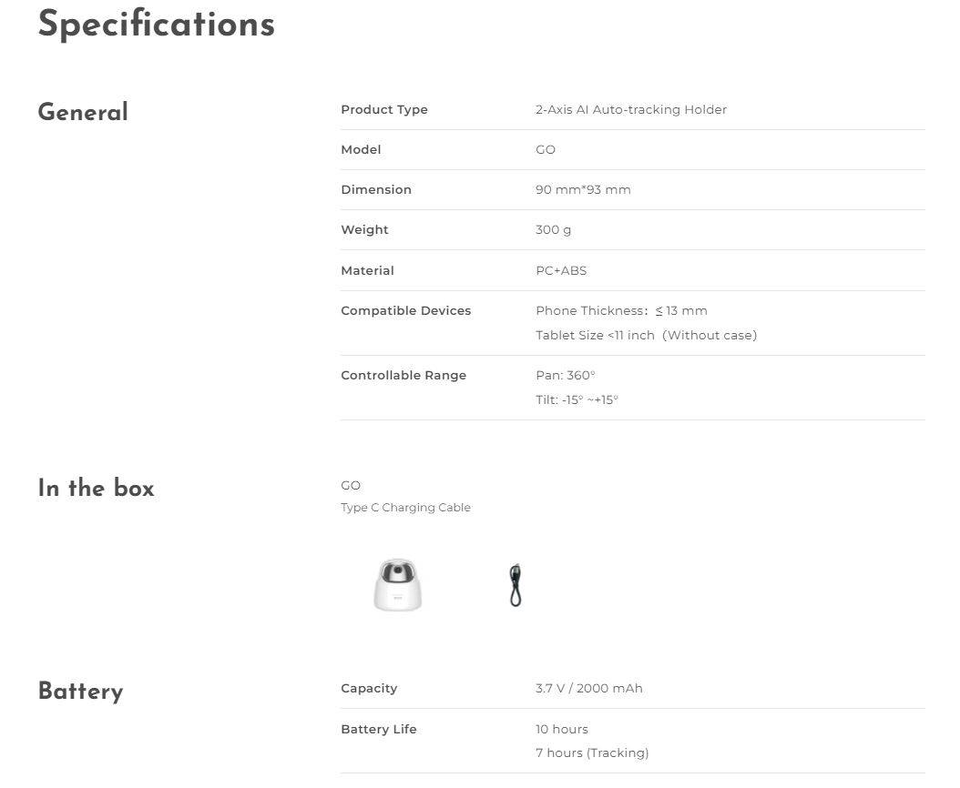This screenshot has width=960, height=788.
Task: Click the Pan: 360° value
Action: (565, 375)
